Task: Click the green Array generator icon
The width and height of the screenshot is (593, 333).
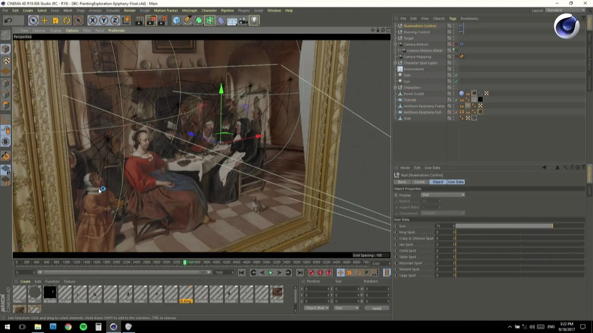Action: click(210, 21)
